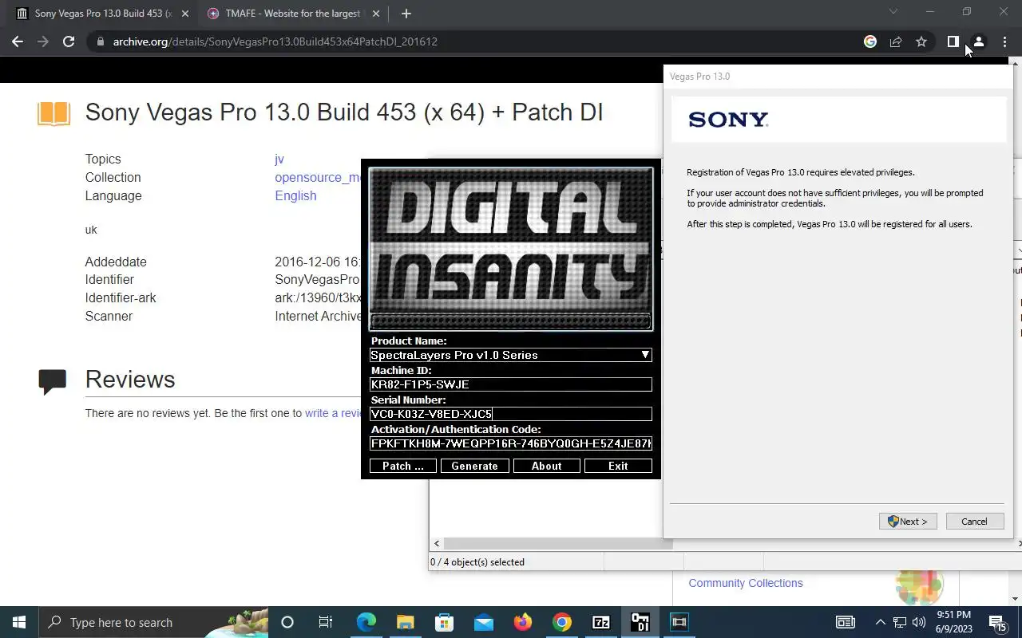1022x638 pixels.
Task: Close the Sony Vegas Pro 13.0 tab
Action: pos(185,14)
